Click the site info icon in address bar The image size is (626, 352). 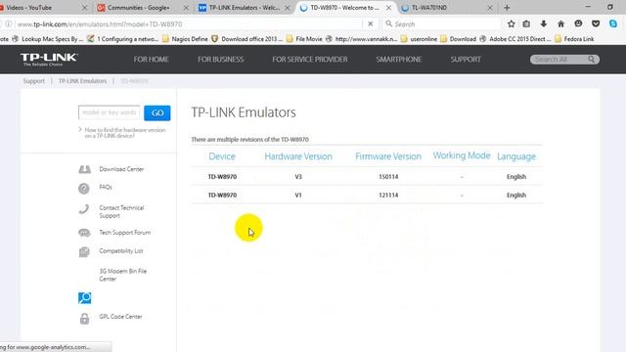point(9,23)
